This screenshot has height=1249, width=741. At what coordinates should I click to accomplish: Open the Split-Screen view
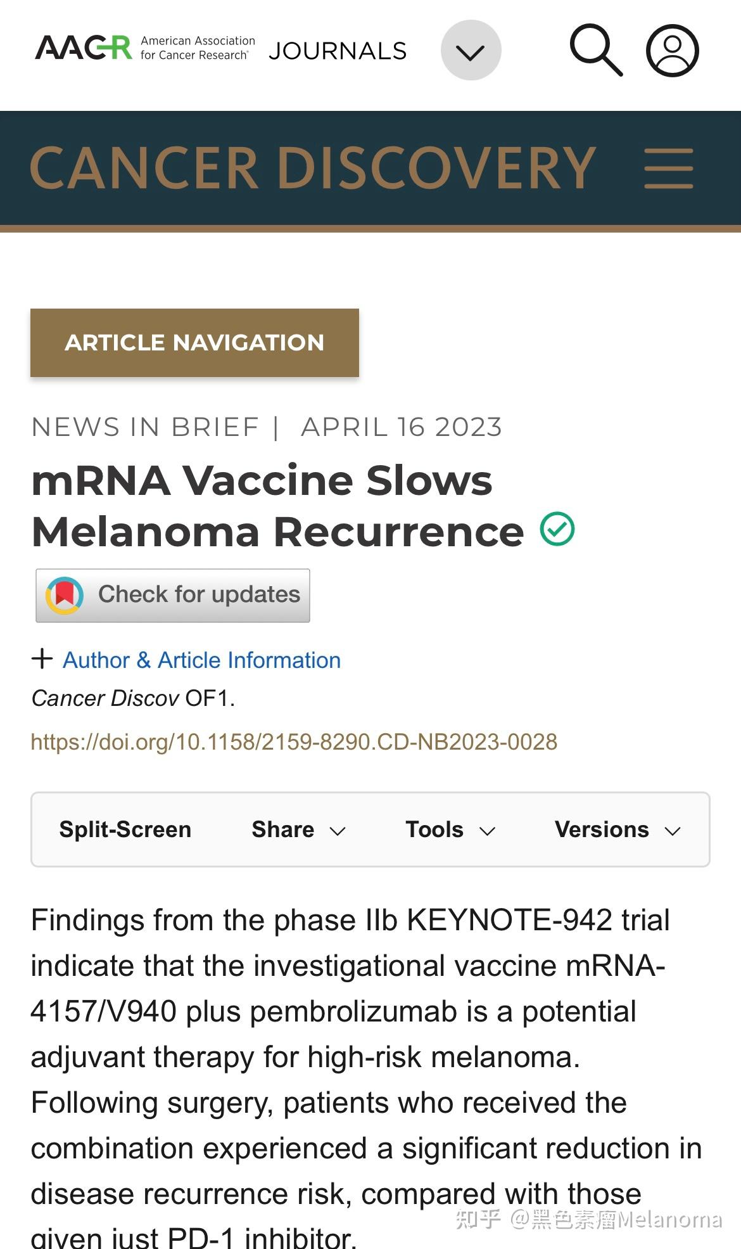[x=124, y=829]
